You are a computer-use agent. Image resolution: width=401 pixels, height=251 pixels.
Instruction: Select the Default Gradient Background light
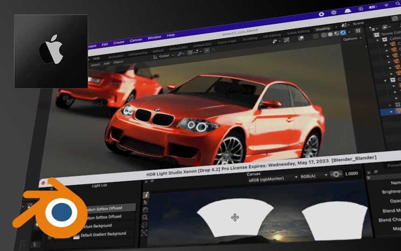[103, 234]
